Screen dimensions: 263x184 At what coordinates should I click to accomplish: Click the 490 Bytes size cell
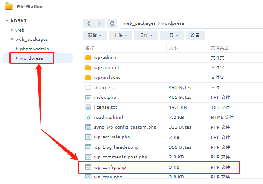pos(180,87)
